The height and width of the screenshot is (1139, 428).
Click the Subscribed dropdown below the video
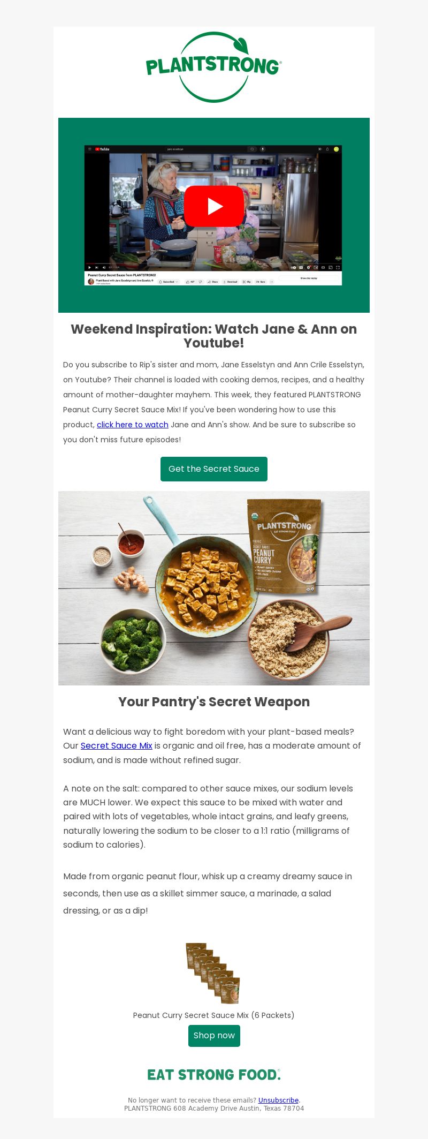(169, 281)
